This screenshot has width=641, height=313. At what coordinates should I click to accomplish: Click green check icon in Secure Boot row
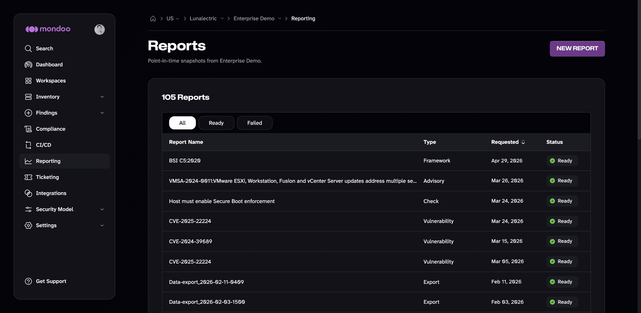pyautogui.click(x=552, y=201)
